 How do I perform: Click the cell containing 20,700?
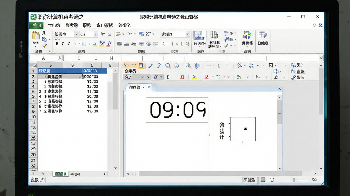pos(93,96)
